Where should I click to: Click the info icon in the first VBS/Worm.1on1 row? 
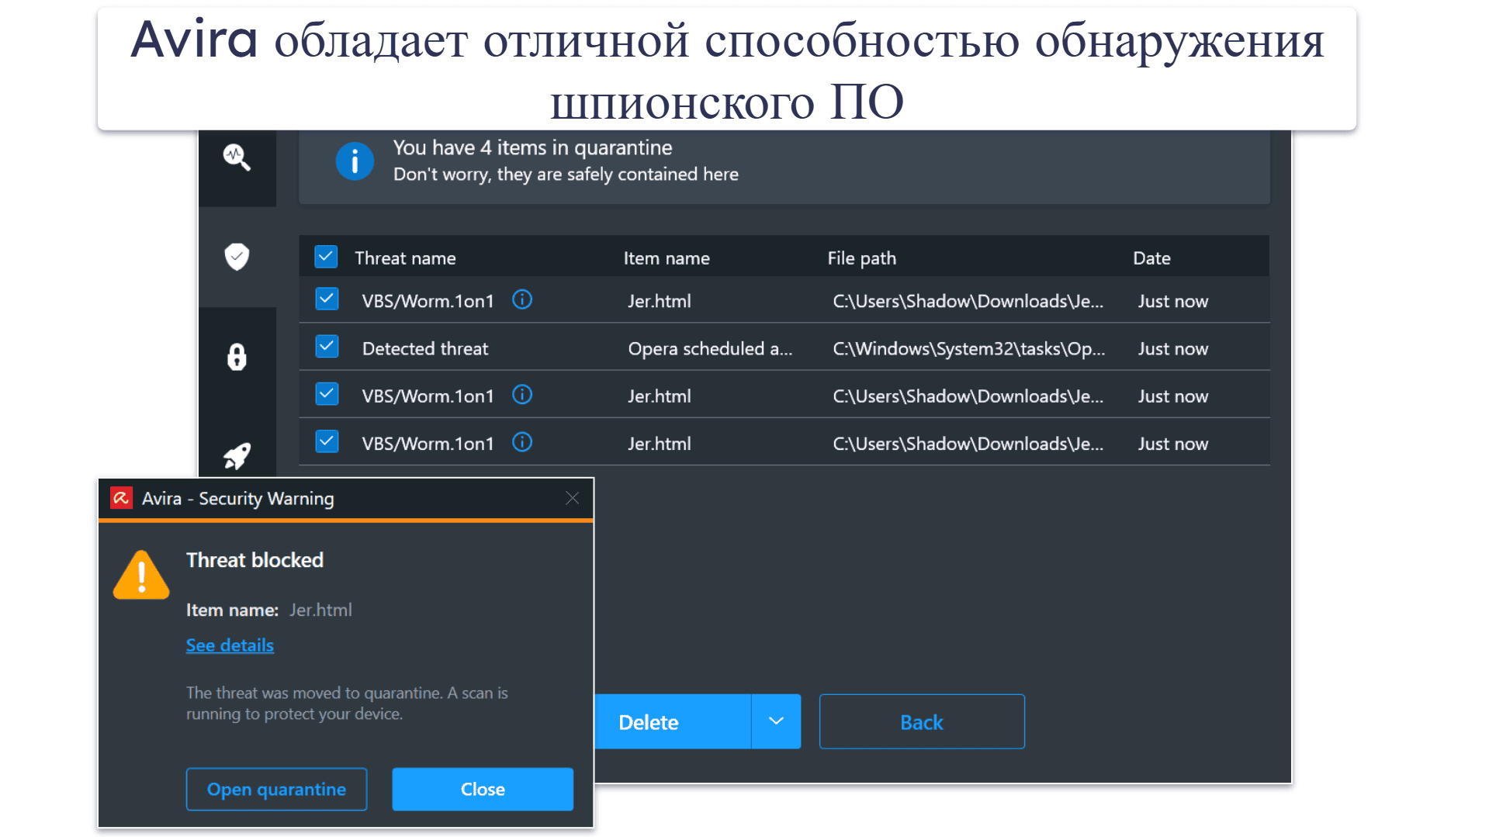coord(522,299)
